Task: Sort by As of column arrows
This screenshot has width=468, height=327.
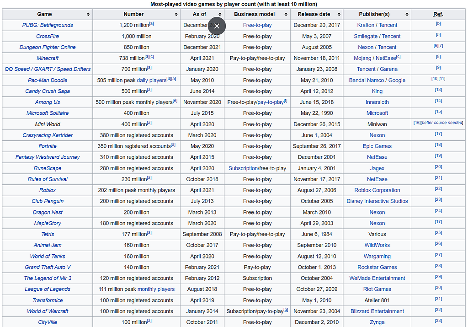Action: click(x=220, y=14)
